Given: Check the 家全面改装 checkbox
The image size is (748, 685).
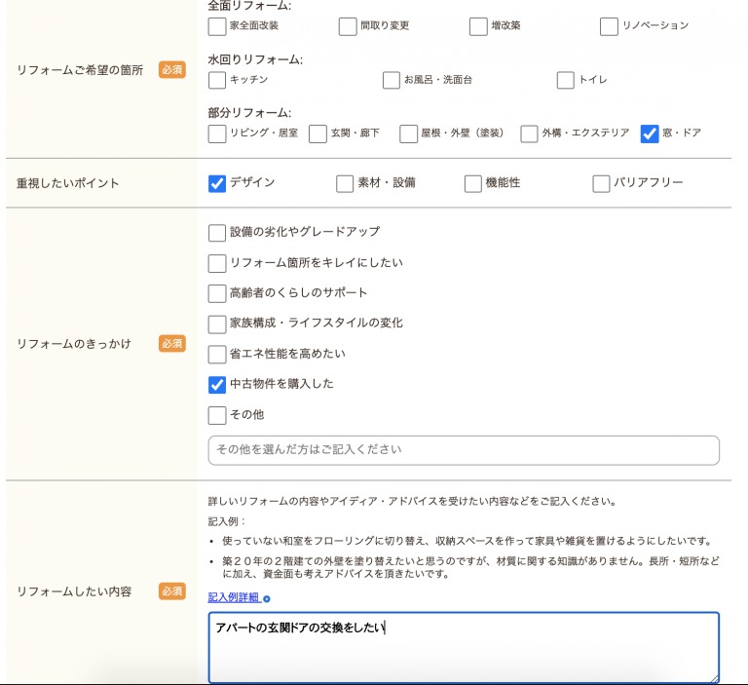Looking at the screenshot, I should tap(217, 26).
